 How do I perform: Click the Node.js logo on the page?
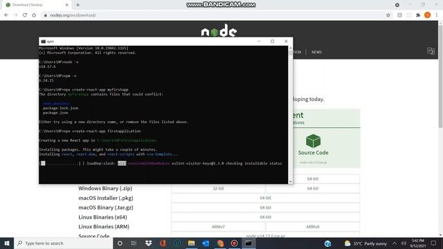pyautogui.click(x=219, y=30)
